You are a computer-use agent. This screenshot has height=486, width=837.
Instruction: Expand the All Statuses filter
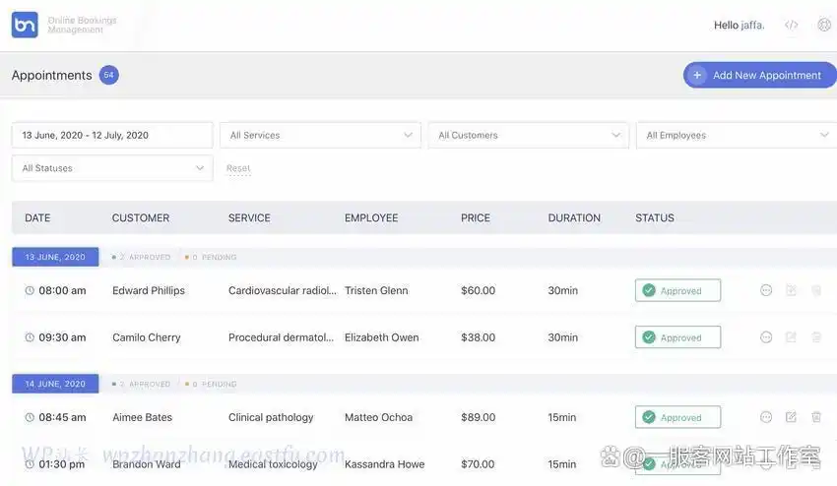[112, 168]
